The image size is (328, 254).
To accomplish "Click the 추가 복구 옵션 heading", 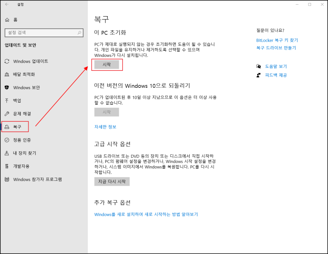I will [112, 202].
